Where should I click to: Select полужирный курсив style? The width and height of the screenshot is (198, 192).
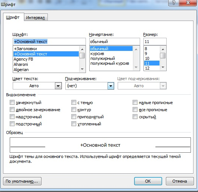[111, 63]
